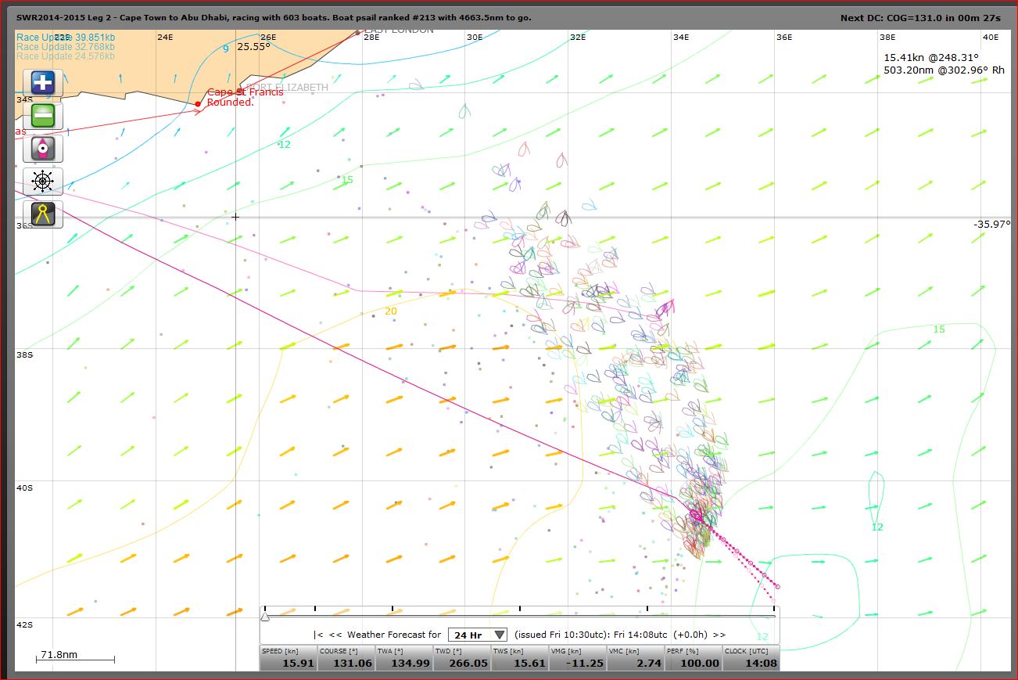The image size is (1018, 680).
Task: Jump to forecast start with |< button
Action: point(318,635)
